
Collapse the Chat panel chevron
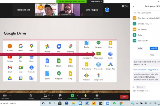click(133, 55)
